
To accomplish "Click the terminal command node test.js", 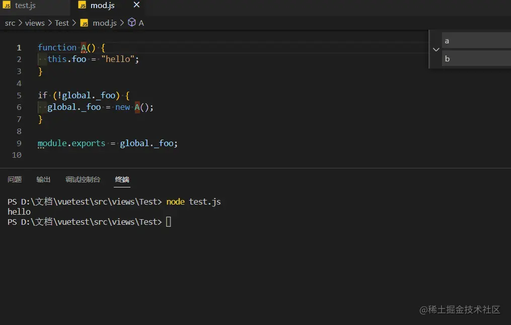I will 194,202.
